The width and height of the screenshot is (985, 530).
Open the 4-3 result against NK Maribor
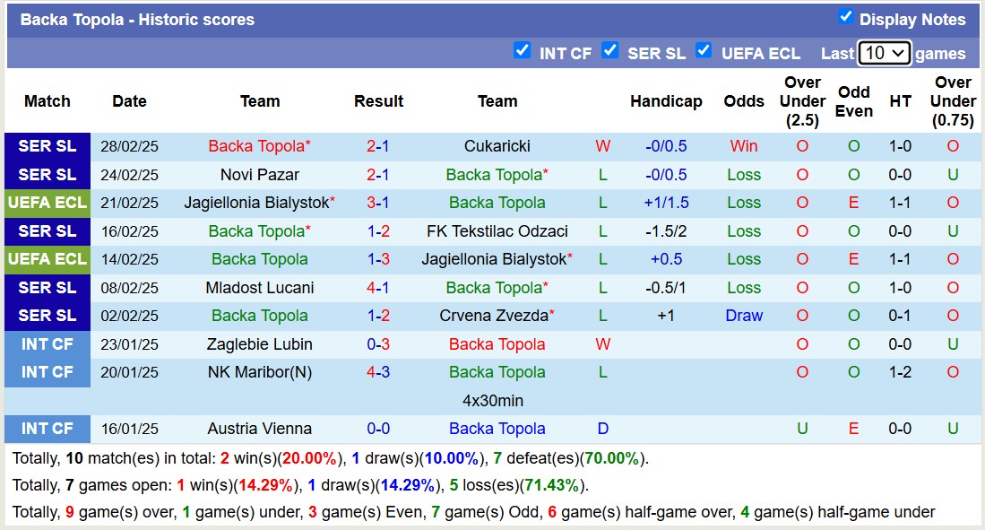pyautogui.click(x=377, y=372)
